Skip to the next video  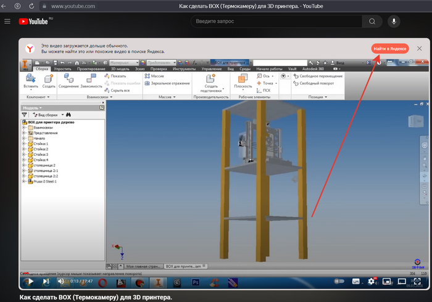pos(46,282)
